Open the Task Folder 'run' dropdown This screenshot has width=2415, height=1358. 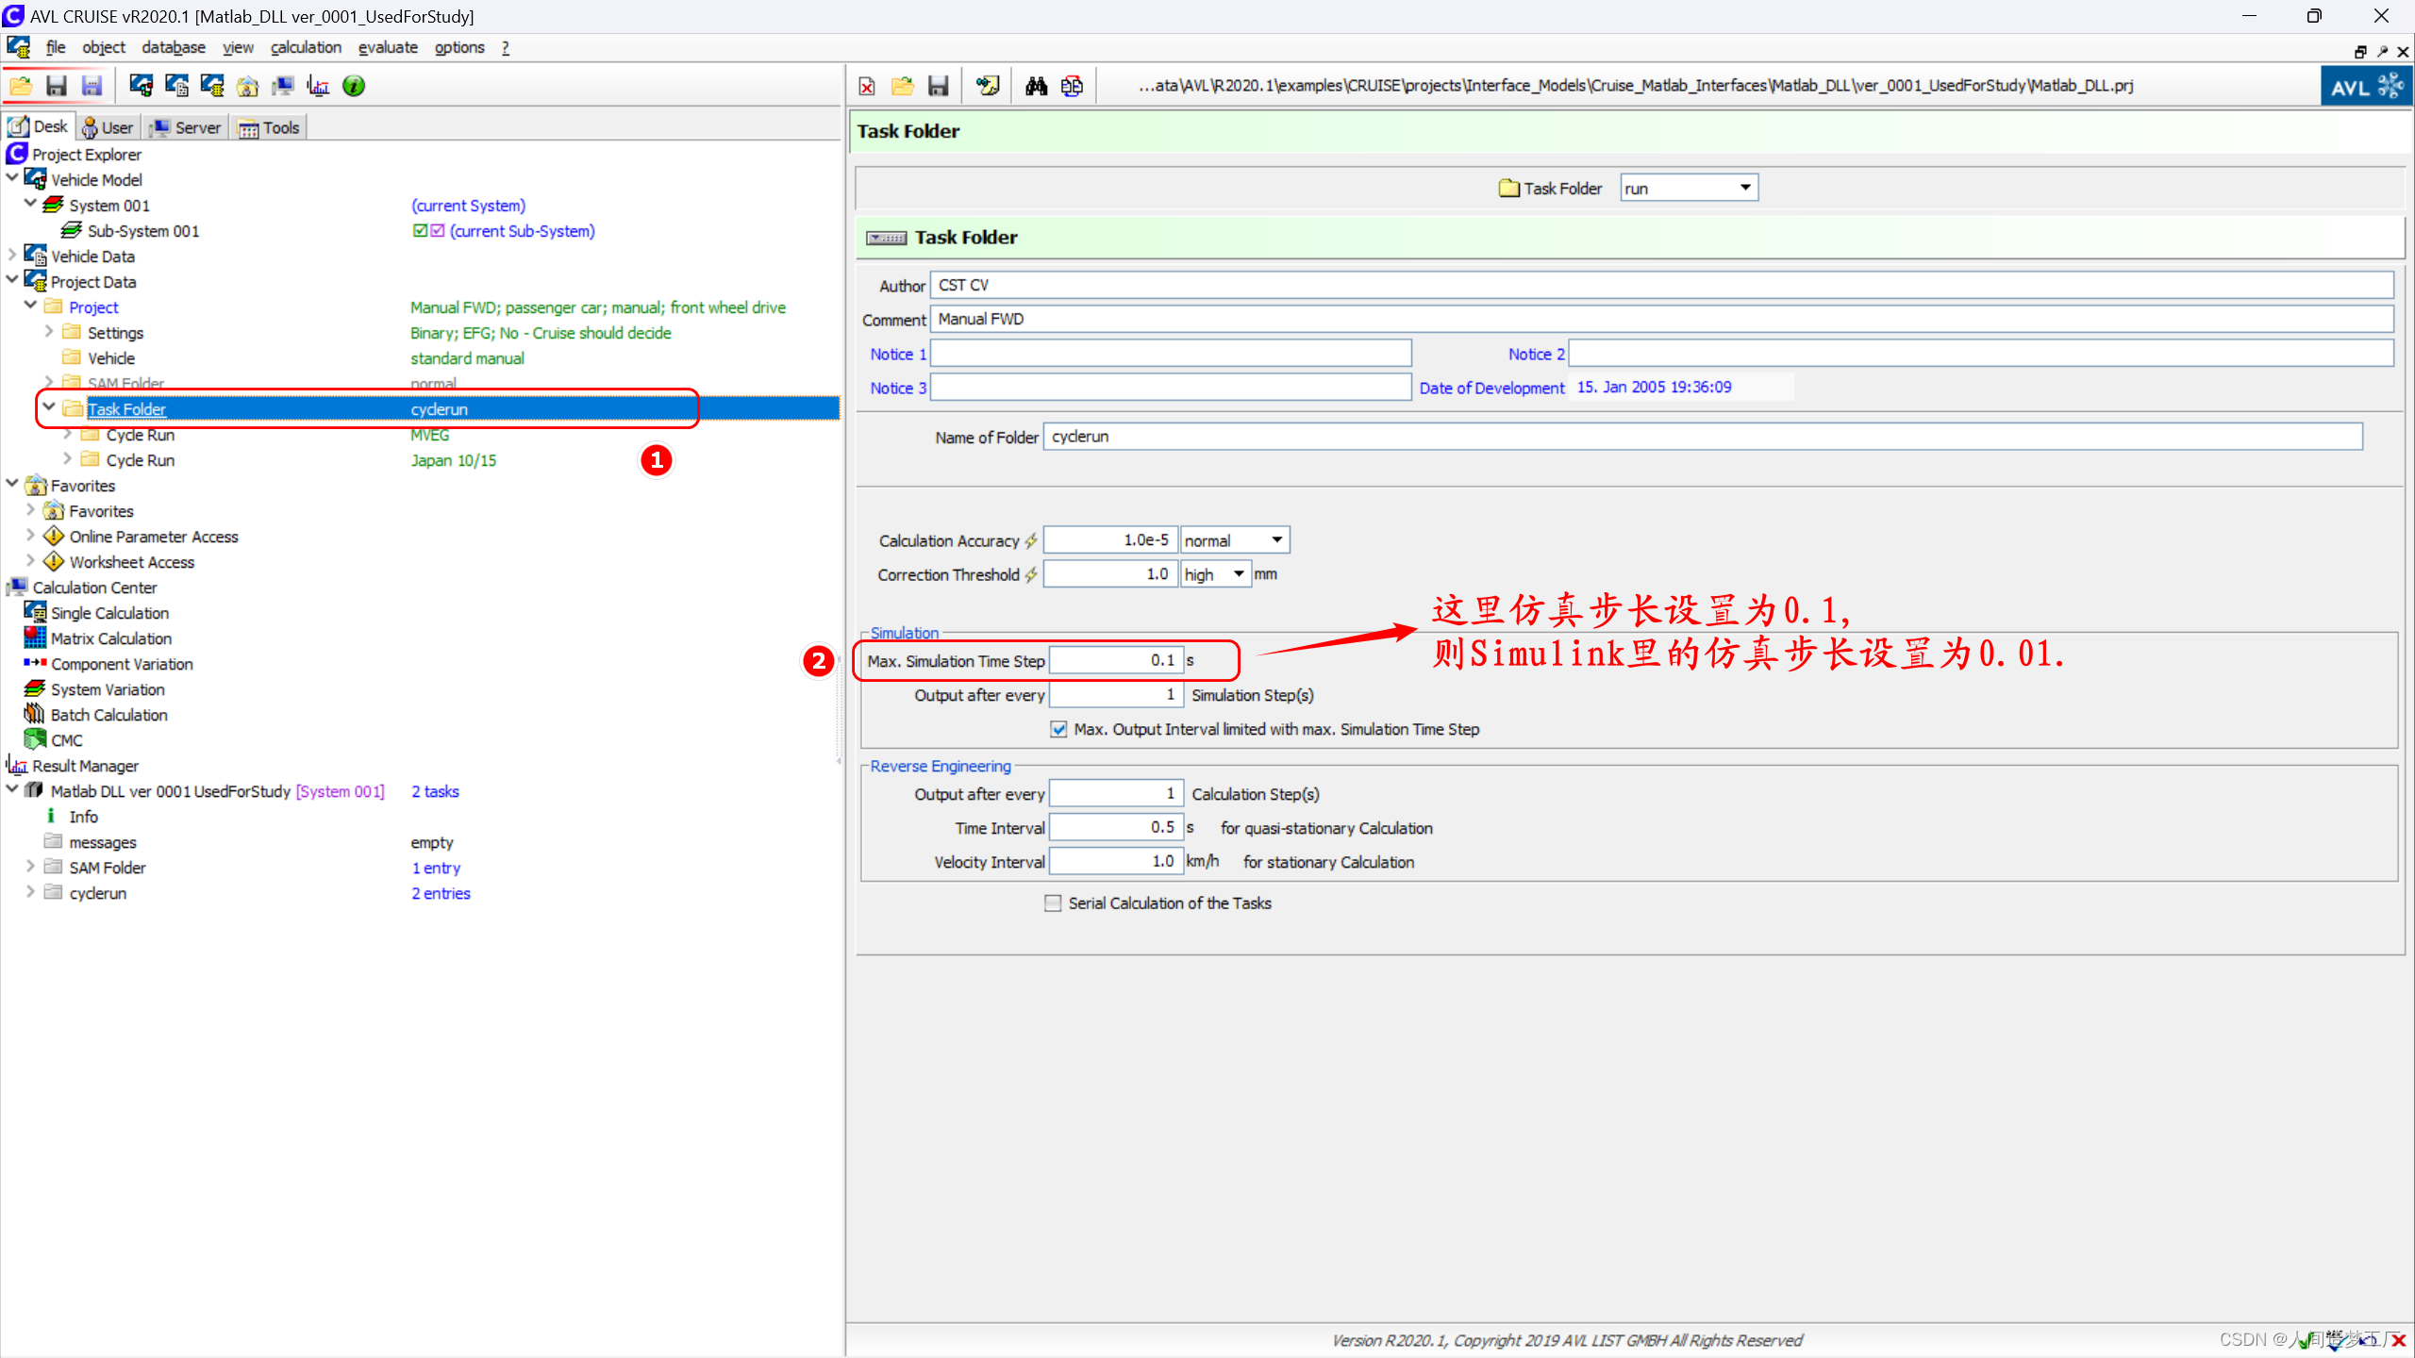1744,188
